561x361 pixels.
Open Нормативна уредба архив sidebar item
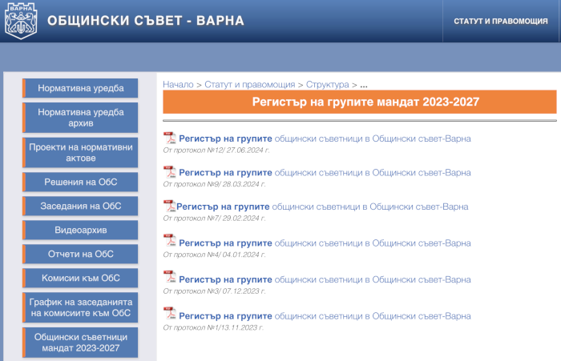pos(80,118)
